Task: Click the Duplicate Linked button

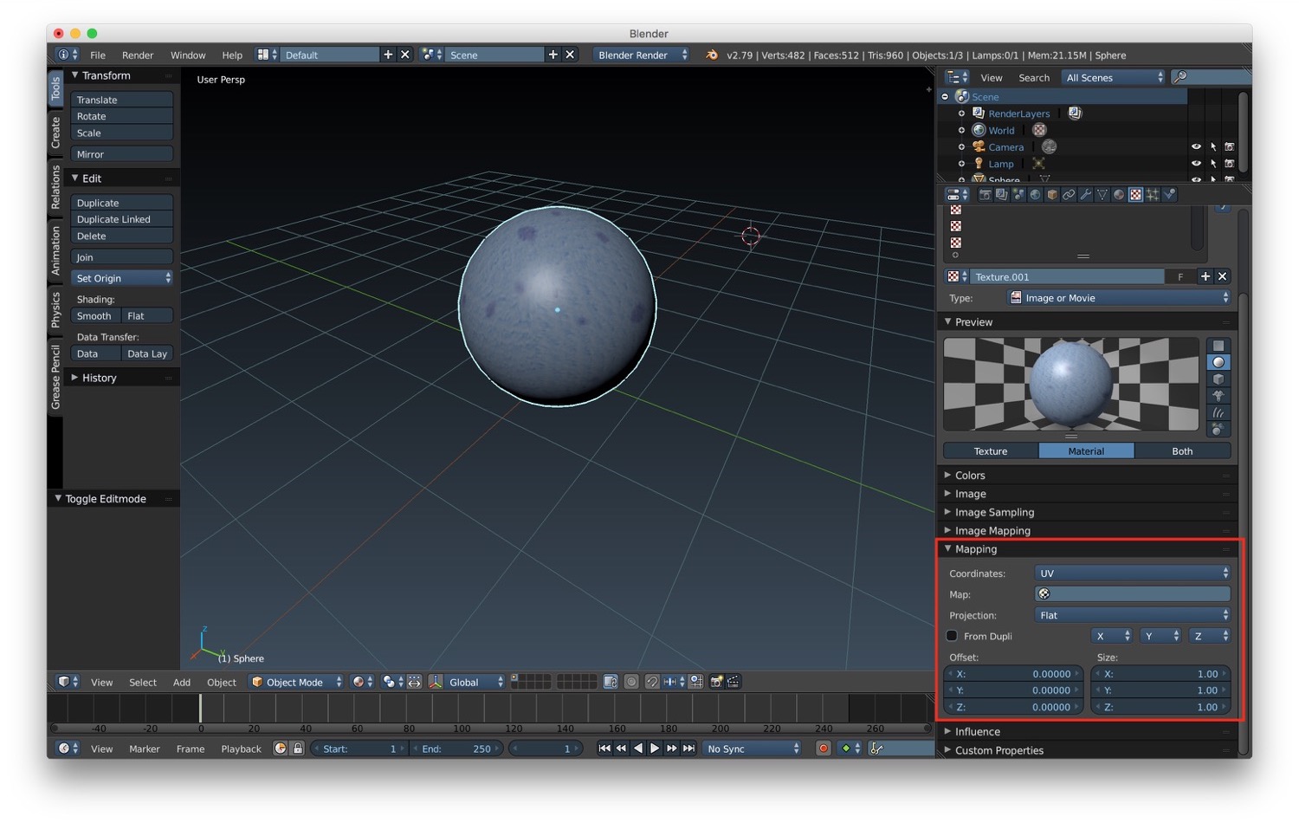Action: pos(121,219)
